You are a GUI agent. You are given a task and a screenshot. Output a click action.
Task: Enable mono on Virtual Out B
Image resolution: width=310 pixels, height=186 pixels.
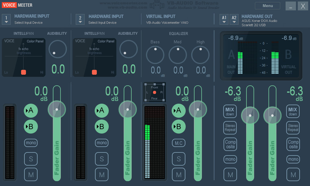(x=293, y=159)
